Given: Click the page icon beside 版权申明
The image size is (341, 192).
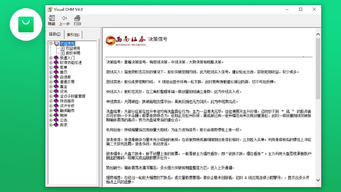Looking at the screenshot, I should pyautogui.click(x=63, y=53).
